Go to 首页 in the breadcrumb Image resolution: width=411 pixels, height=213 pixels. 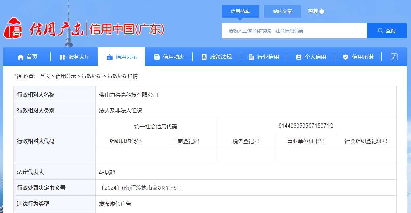click(45, 76)
